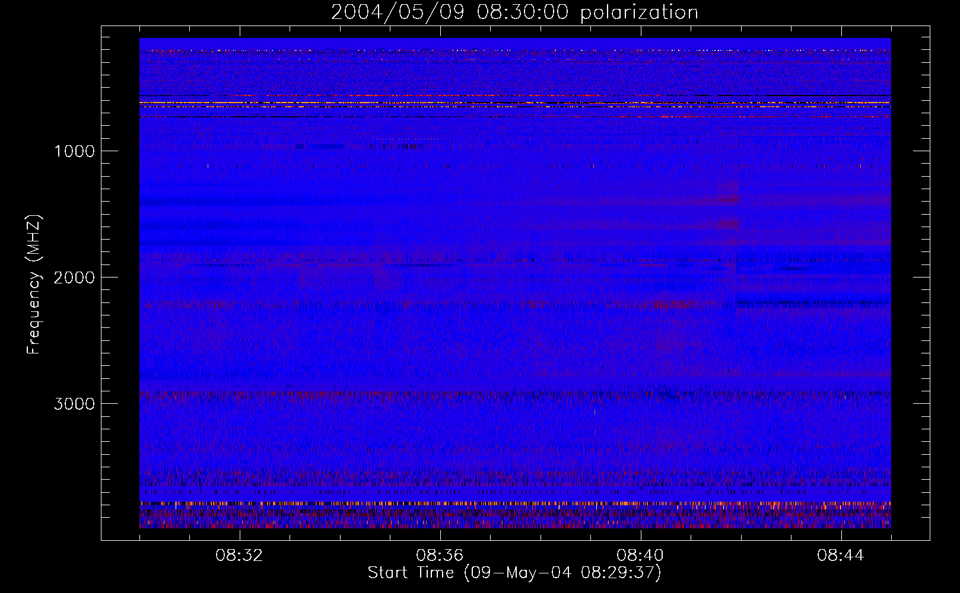
Task: Select the 'Start Time (09-May-04 08:29:37)' label
Action: click(x=514, y=573)
